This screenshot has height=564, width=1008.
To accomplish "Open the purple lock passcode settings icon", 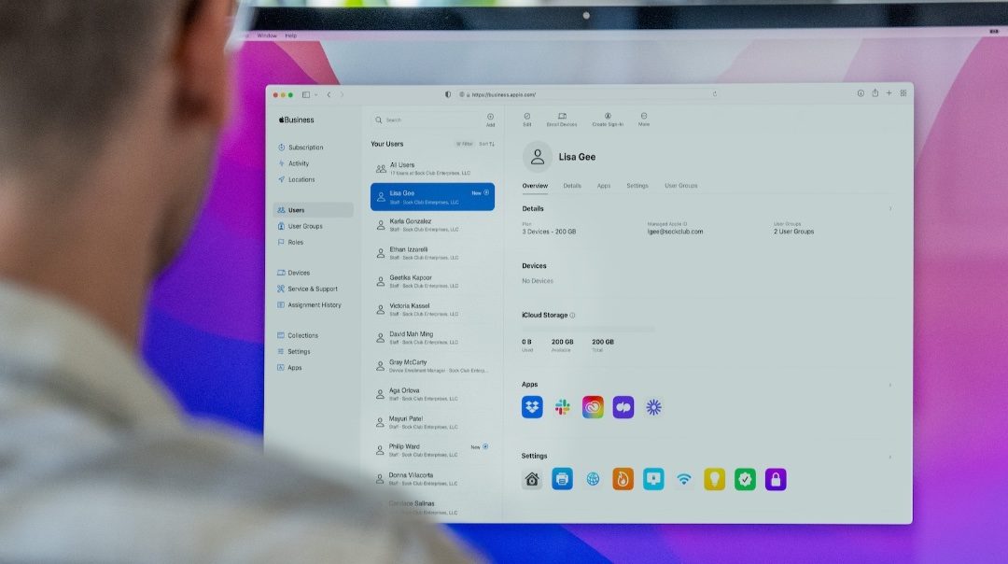I will coord(775,478).
